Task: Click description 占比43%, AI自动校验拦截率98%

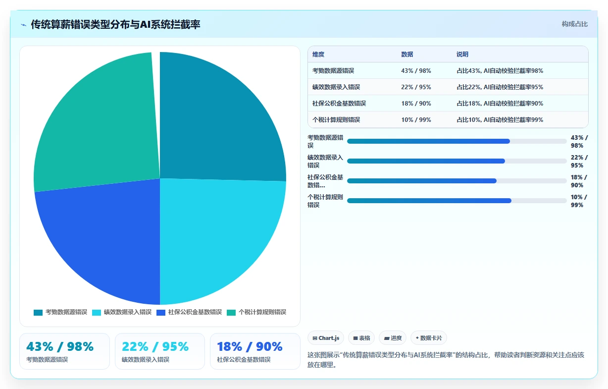Action: (500, 71)
